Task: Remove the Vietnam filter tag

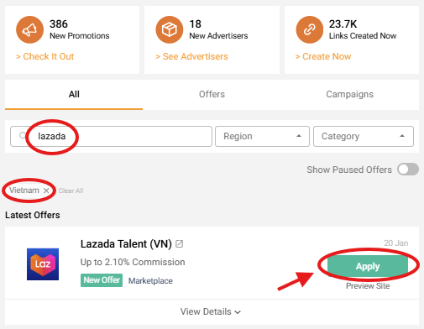Action: pos(46,191)
